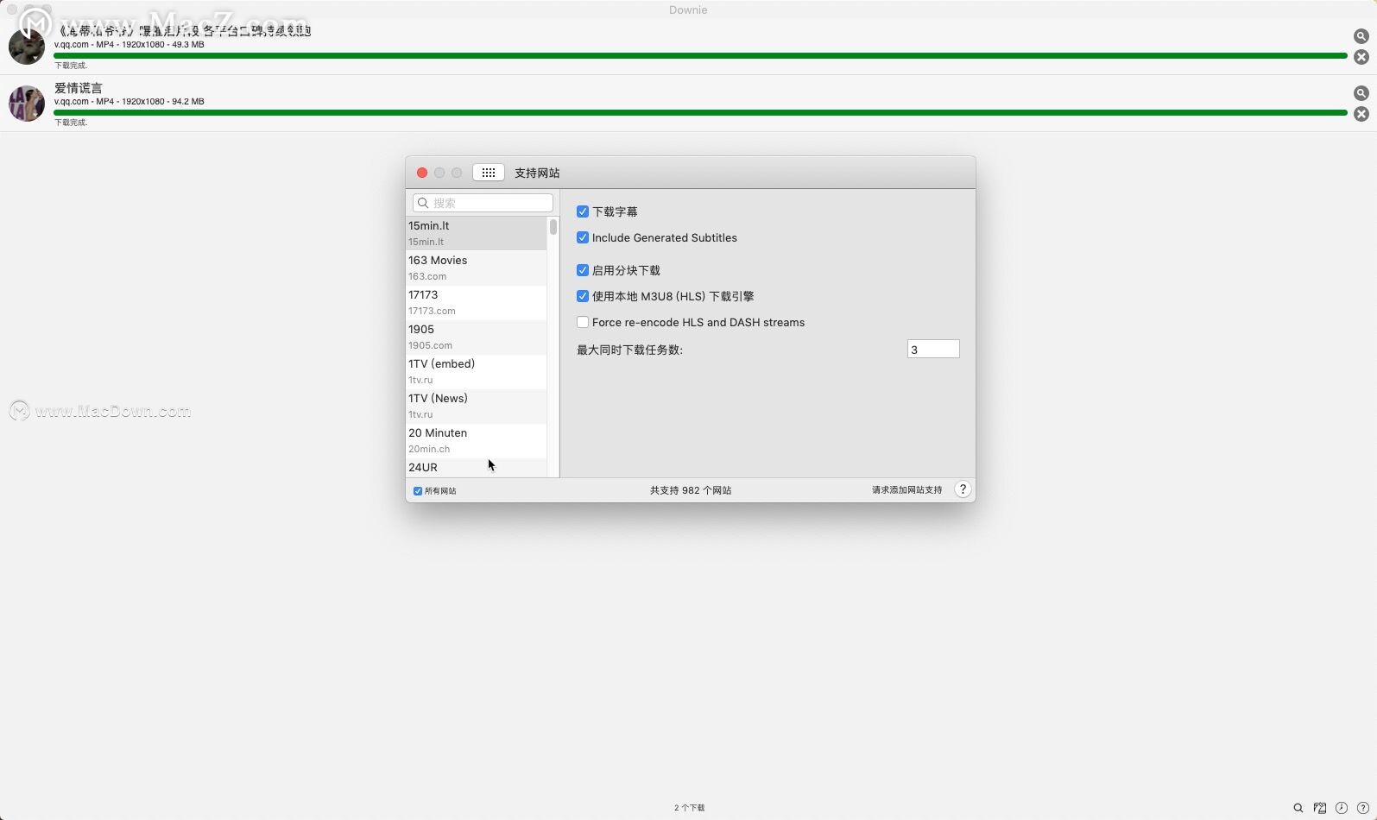The width and height of the screenshot is (1377, 820).
Task: Open help in supported sites dialog
Action: [x=963, y=489]
